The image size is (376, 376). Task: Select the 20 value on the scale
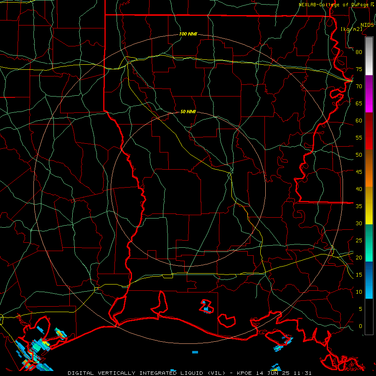click(x=359, y=257)
